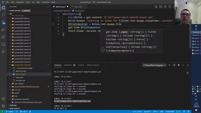Click the editor vertical scrollbar
This screenshot has width=201, height=113.
pos(190,36)
